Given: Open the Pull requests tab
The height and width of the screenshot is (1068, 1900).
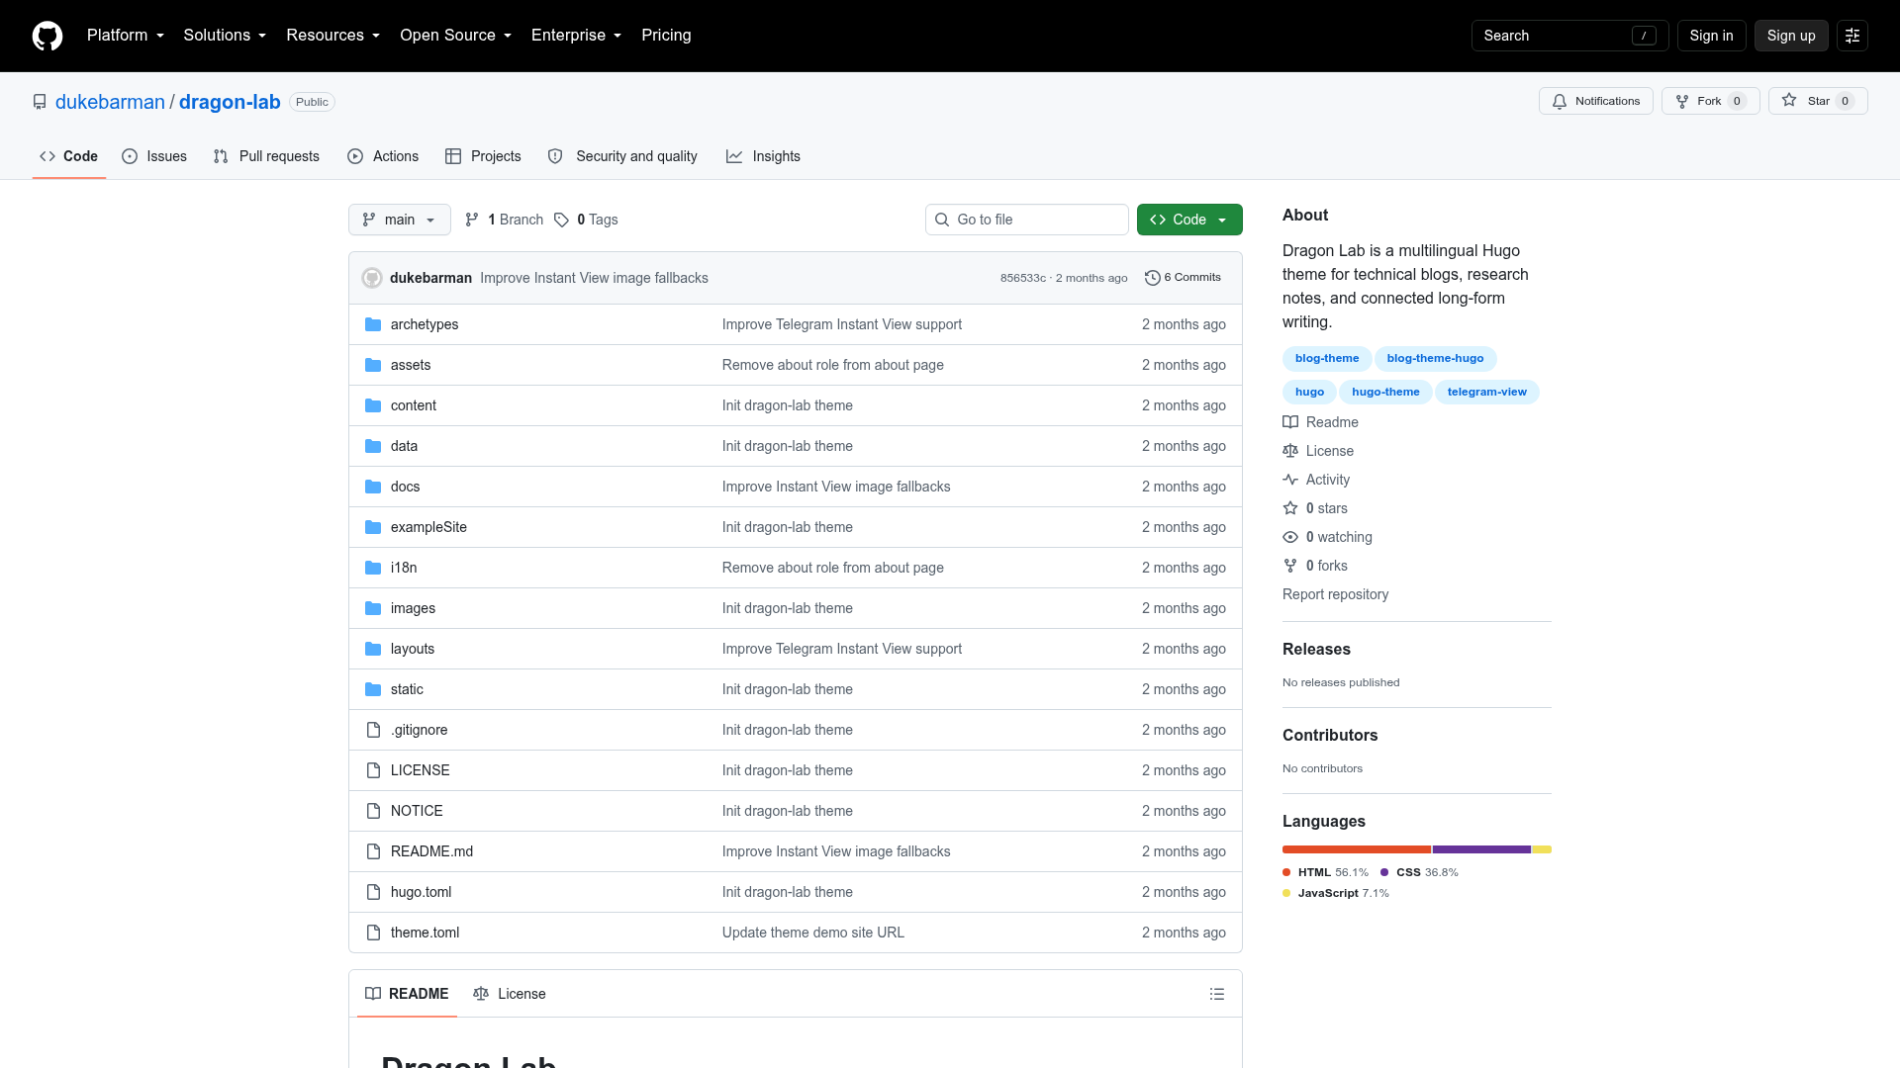Looking at the screenshot, I should point(266,156).
